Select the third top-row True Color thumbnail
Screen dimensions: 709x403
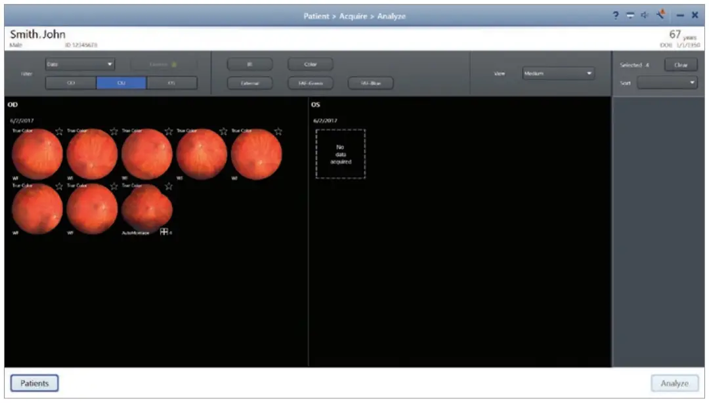146,154
